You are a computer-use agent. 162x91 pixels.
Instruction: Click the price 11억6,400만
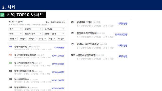(58, 72)
